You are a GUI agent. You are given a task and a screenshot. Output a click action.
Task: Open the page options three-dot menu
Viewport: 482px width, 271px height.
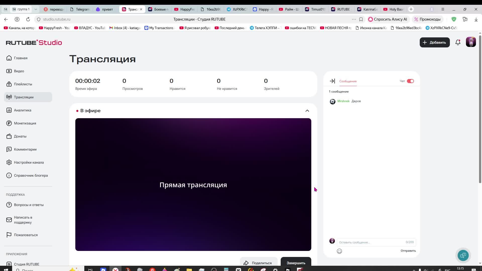(354, 19)
